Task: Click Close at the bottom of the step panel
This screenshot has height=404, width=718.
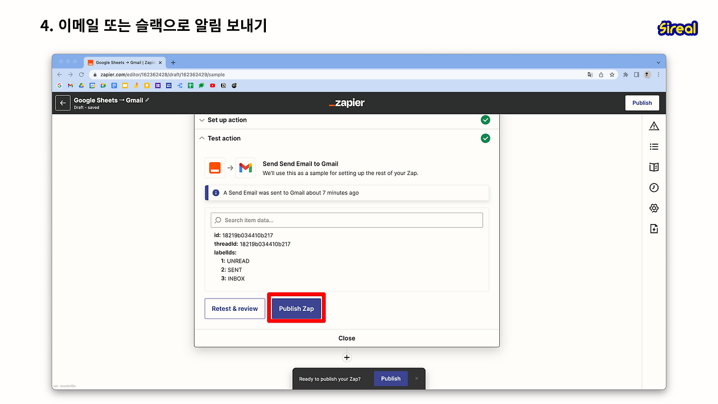Action: [x=347, y=338]
